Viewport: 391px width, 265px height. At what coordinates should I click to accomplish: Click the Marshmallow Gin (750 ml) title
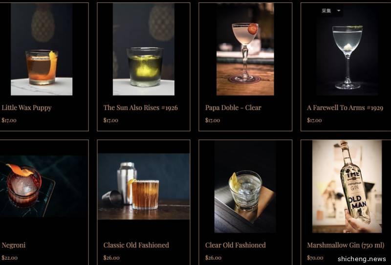pos(346,245)
